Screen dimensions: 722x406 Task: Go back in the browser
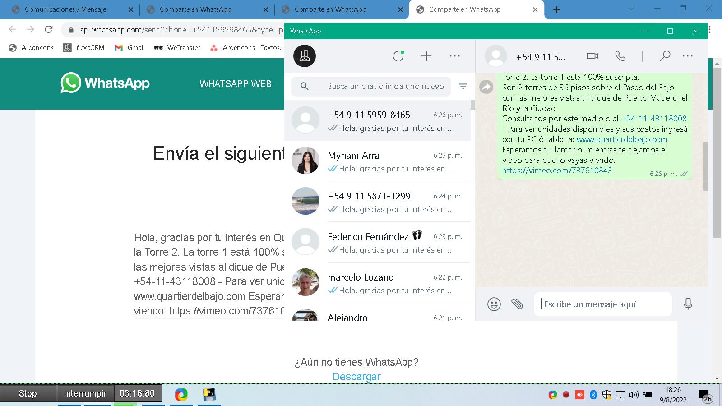click(12, 29)
